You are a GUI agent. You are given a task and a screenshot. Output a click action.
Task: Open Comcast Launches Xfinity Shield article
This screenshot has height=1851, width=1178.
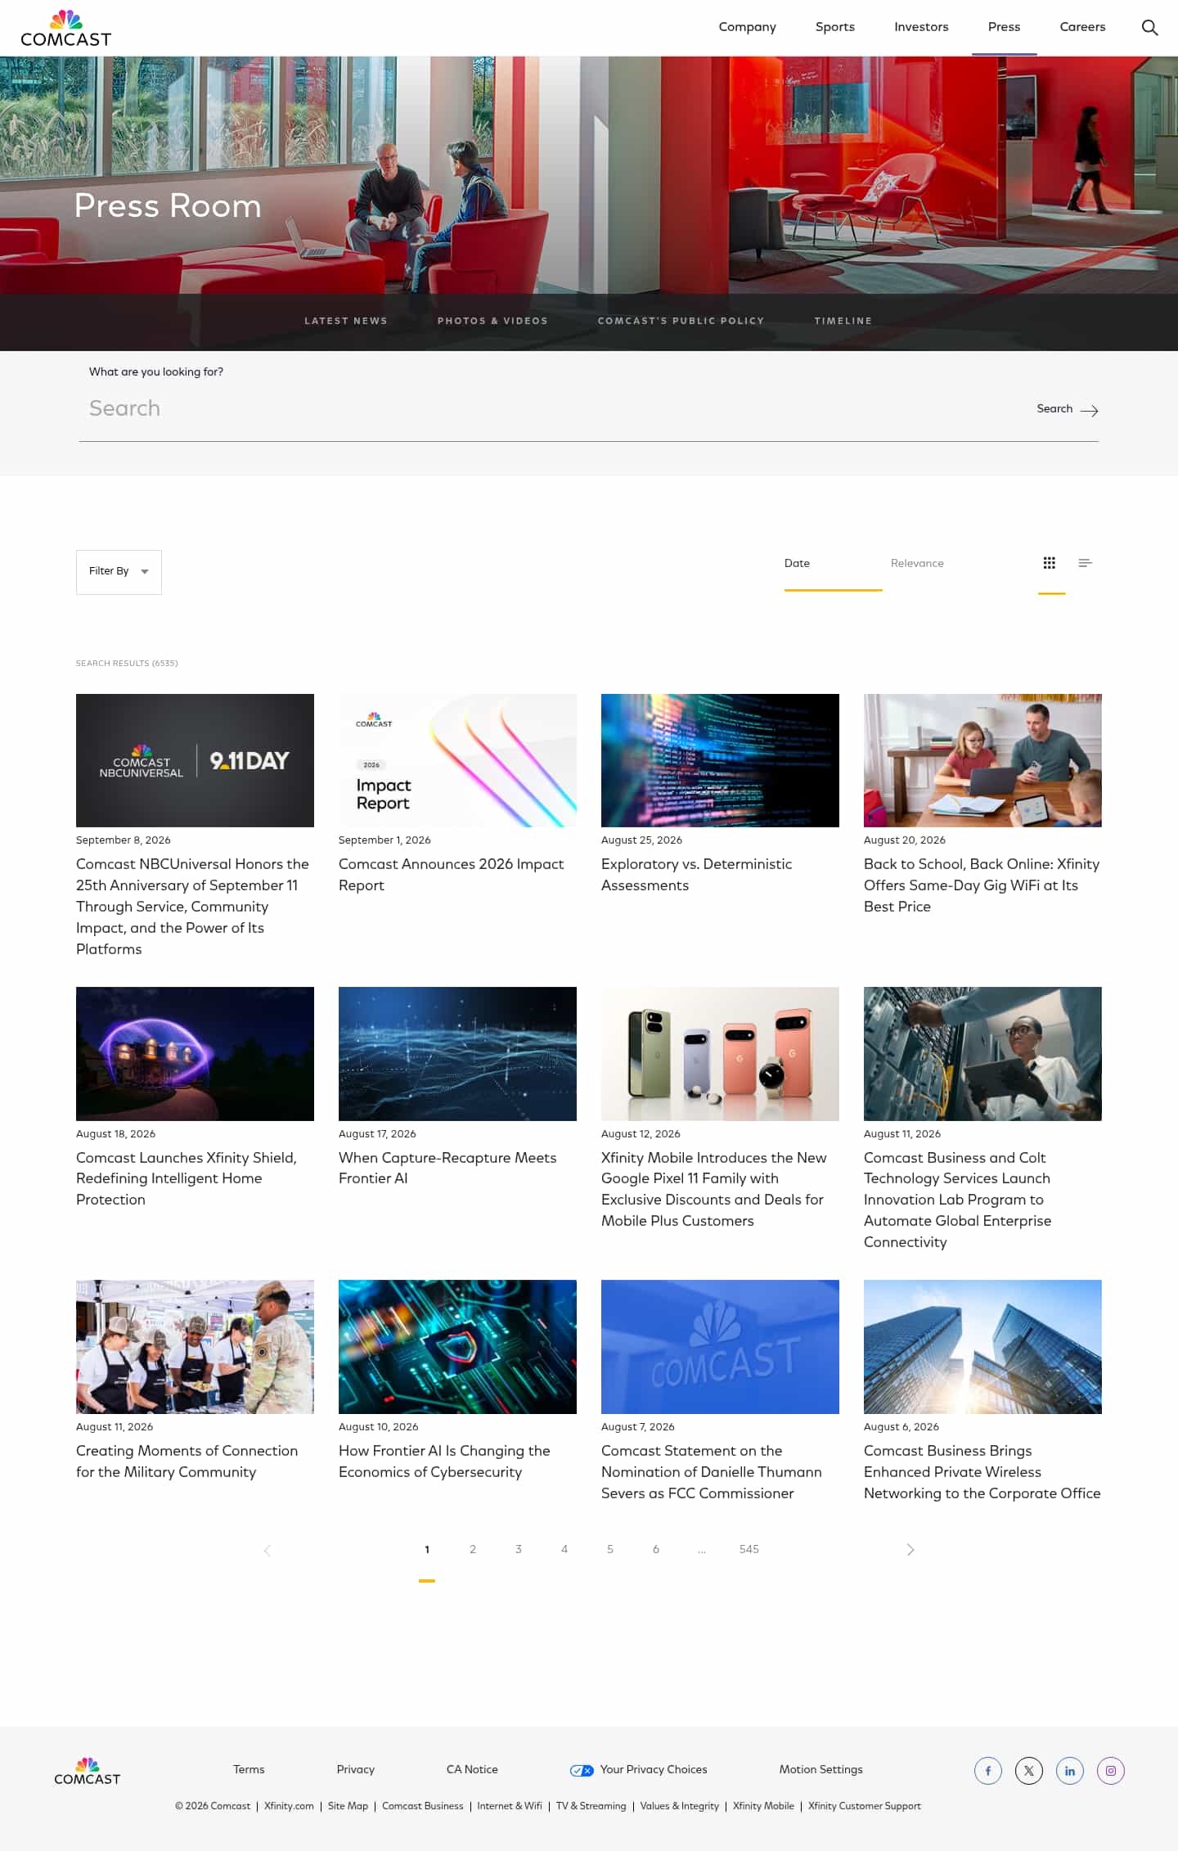coord(187,1178)
